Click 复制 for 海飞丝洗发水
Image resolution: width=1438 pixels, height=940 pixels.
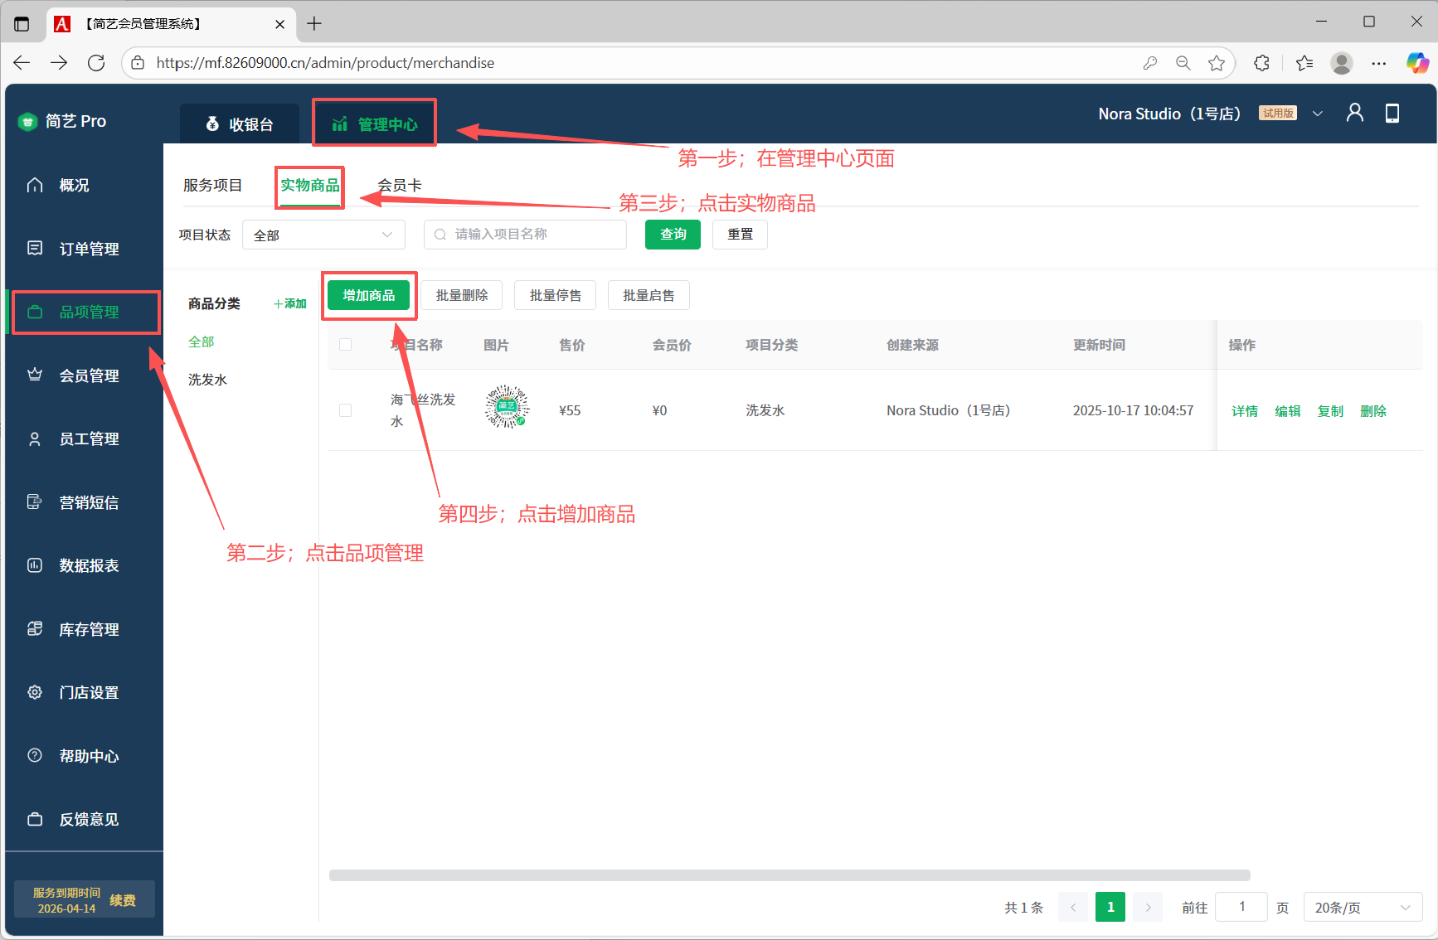point(1330,411)
